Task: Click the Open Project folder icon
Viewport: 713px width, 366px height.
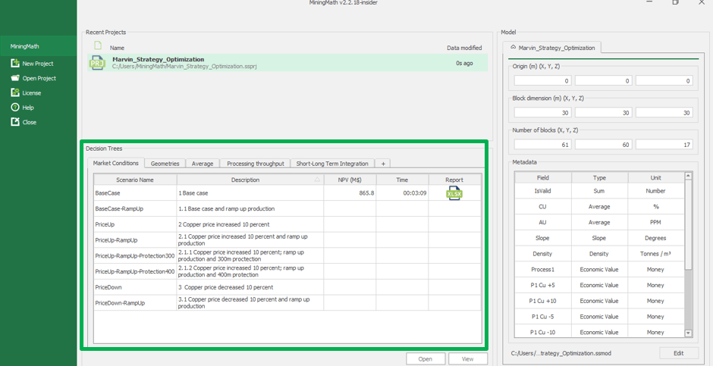Action: tap(15, 78)
